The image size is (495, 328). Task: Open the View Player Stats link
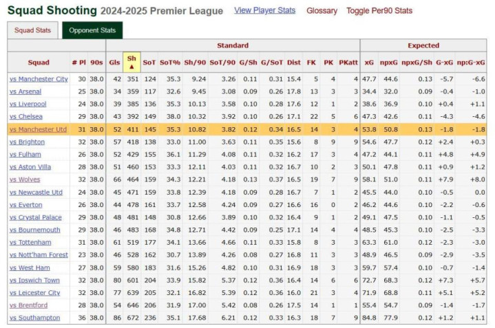point(264,10)
